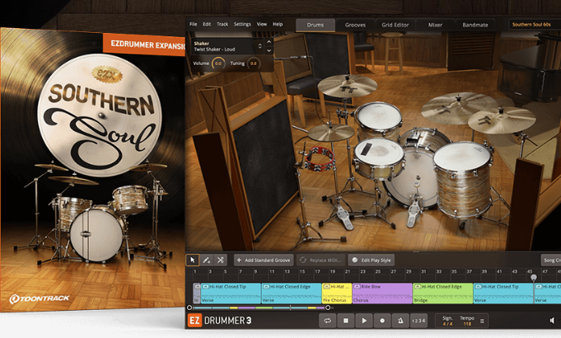Click the plus icon on Add Standard Groove
The height and width of the screenshot is (338, 561).
tap(239, 260)
